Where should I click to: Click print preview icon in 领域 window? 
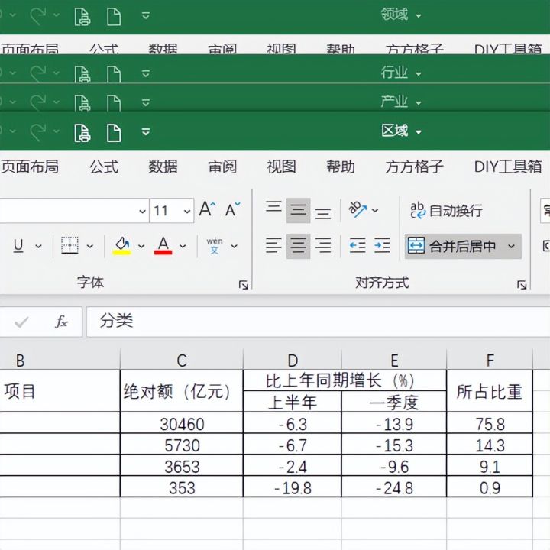point(82,17)
